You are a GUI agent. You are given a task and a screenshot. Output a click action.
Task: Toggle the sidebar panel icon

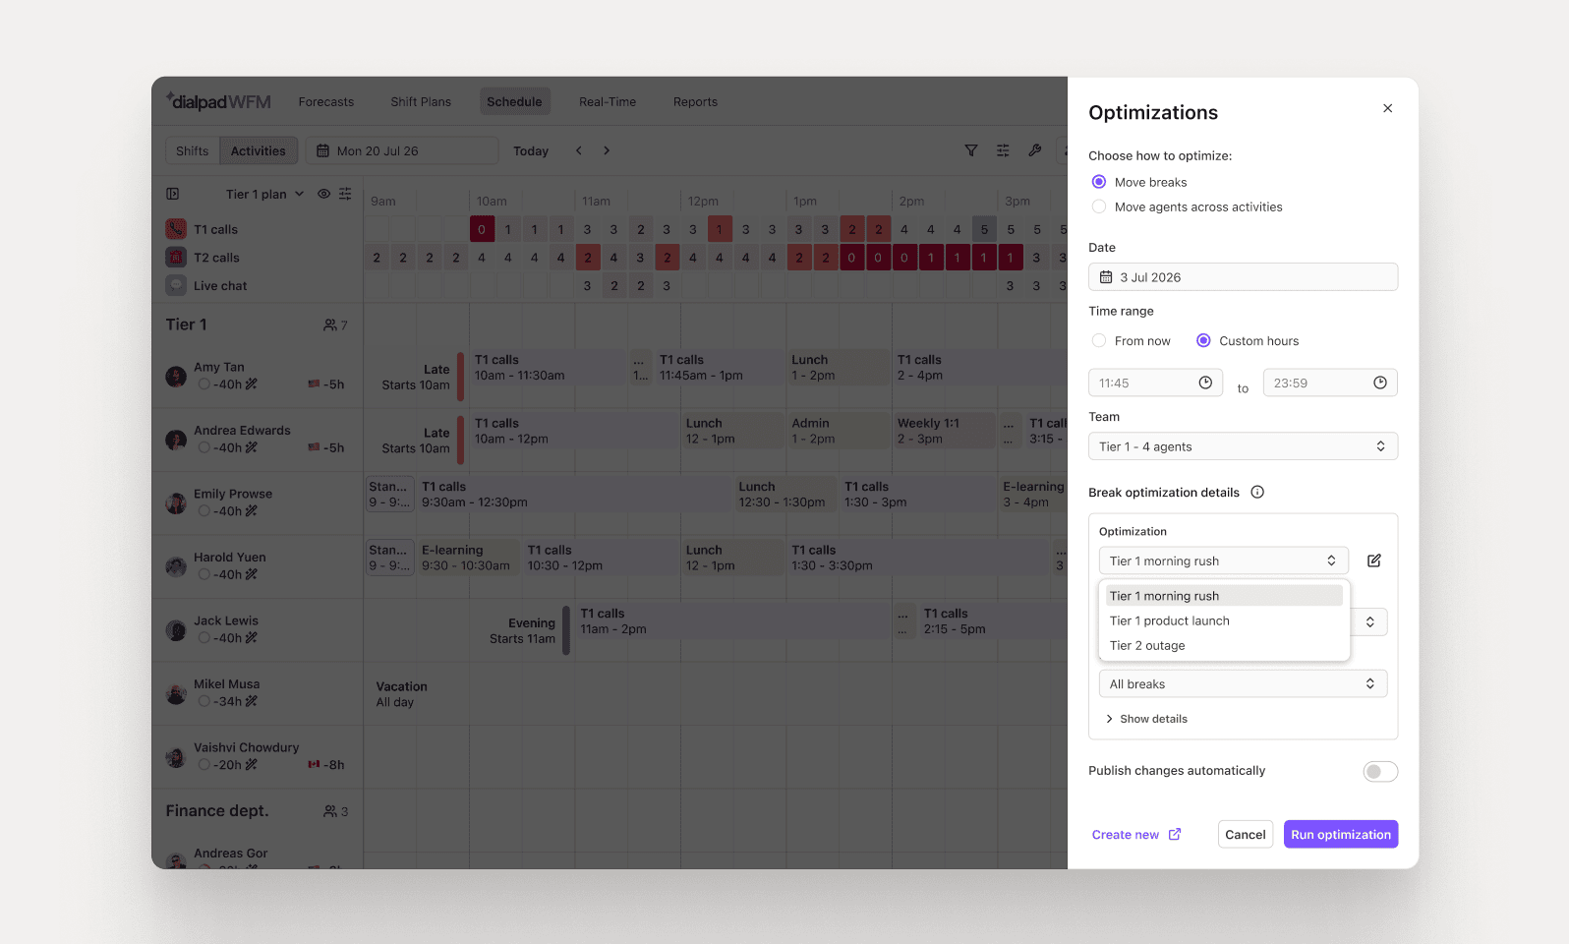(173, 194)
